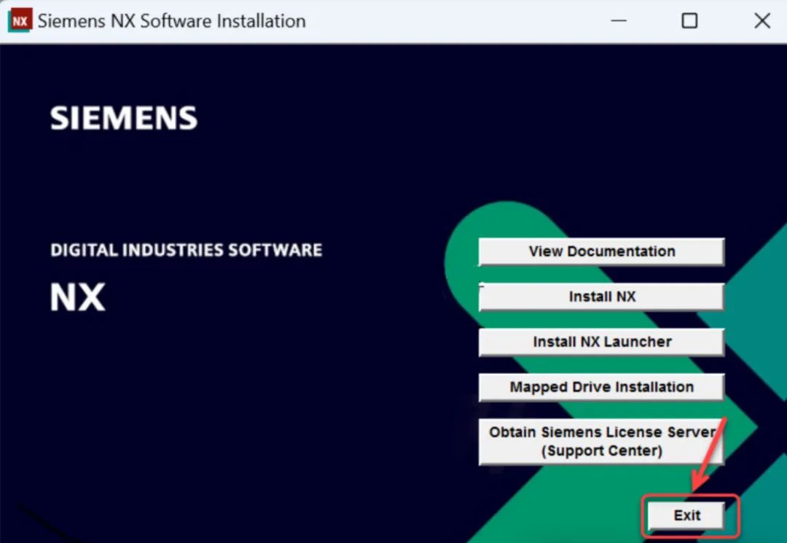Click the SIEMENS logo text

[123, 118]
